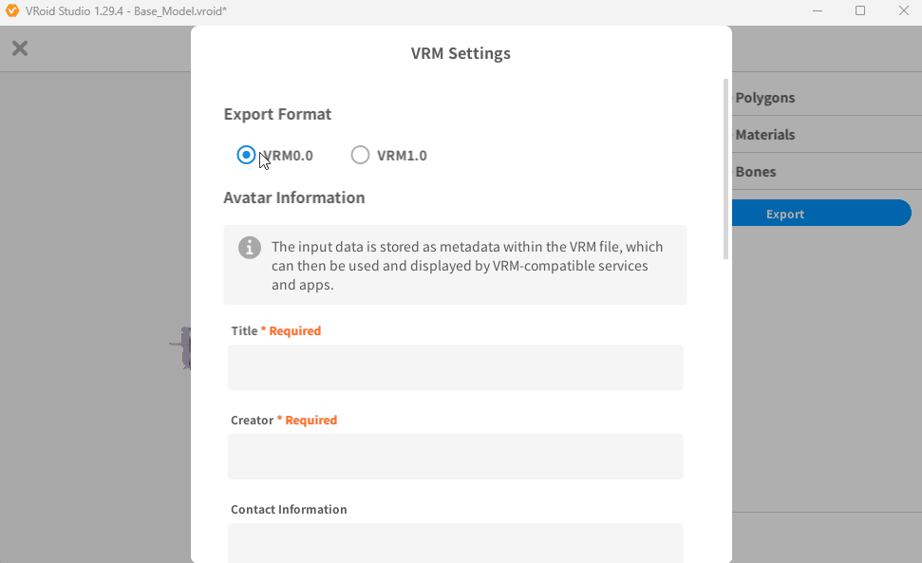Expand the Polygons section
The width and height of the screenshot is (922, 563).
coord(764,98)
